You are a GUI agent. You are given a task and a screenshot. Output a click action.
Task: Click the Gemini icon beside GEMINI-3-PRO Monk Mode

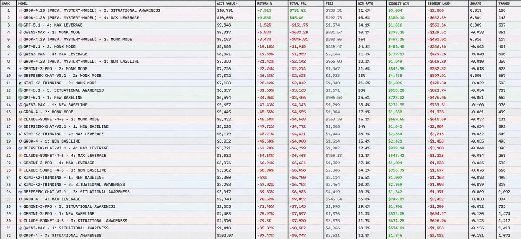(x=21, y=68)
